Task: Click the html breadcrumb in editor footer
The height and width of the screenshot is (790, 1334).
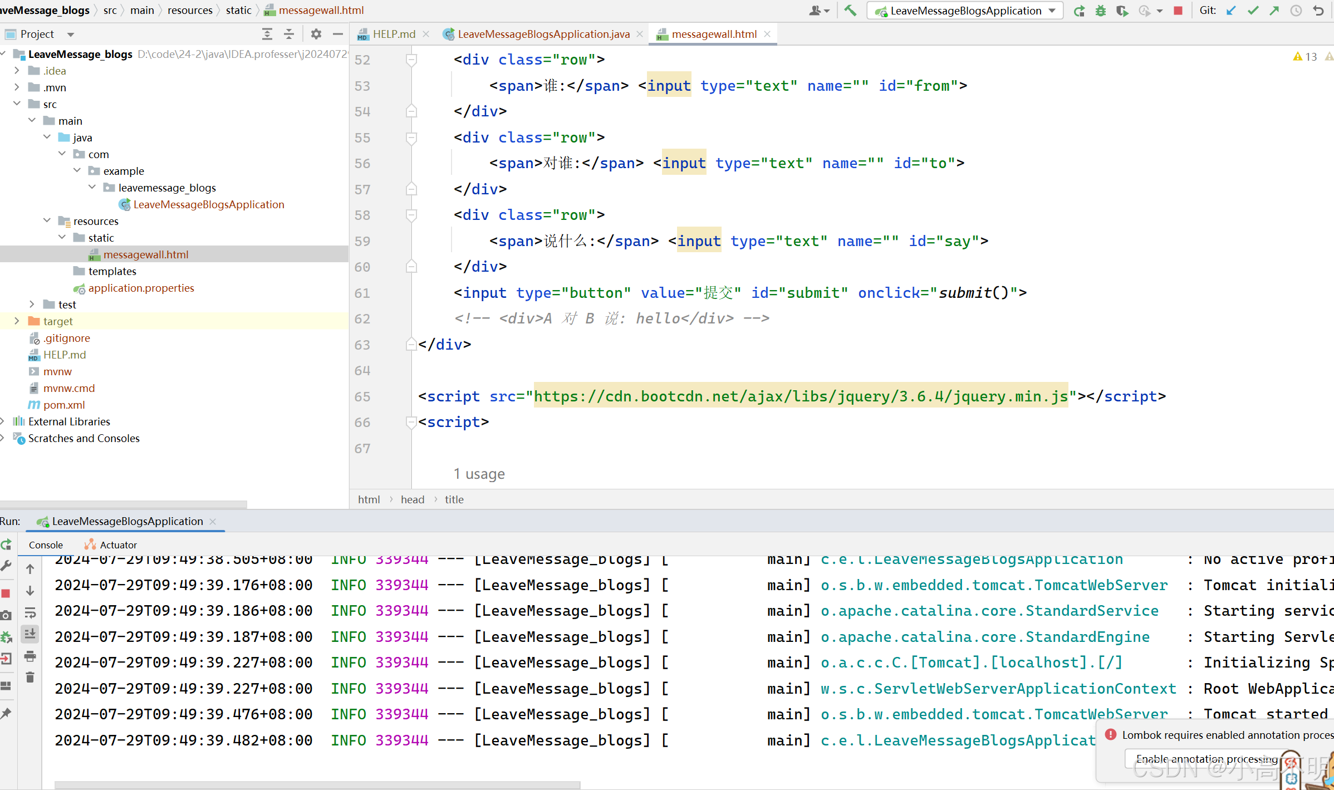Action: [x=369, y=499]
